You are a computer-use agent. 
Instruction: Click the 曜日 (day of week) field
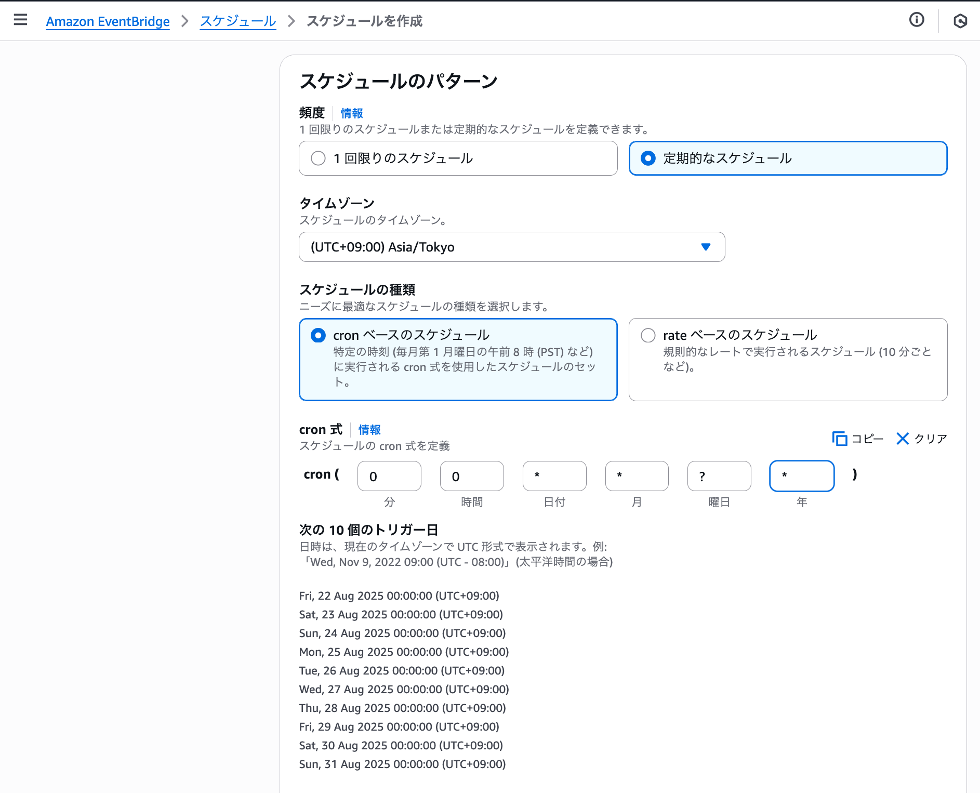point(719,476)
